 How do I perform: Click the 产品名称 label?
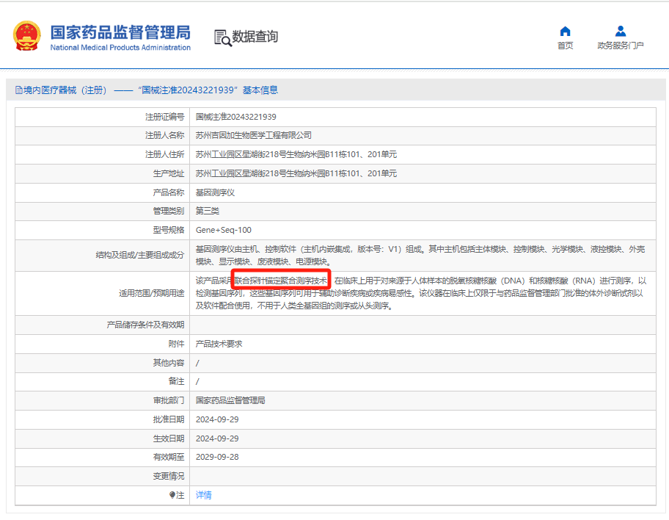click(169, 192)
